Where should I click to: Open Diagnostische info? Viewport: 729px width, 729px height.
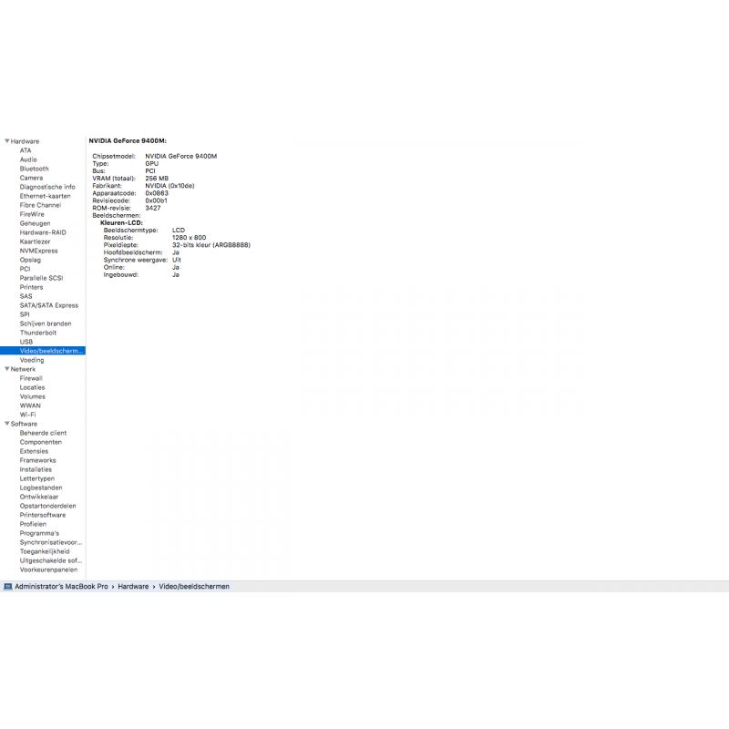point(47,187)
